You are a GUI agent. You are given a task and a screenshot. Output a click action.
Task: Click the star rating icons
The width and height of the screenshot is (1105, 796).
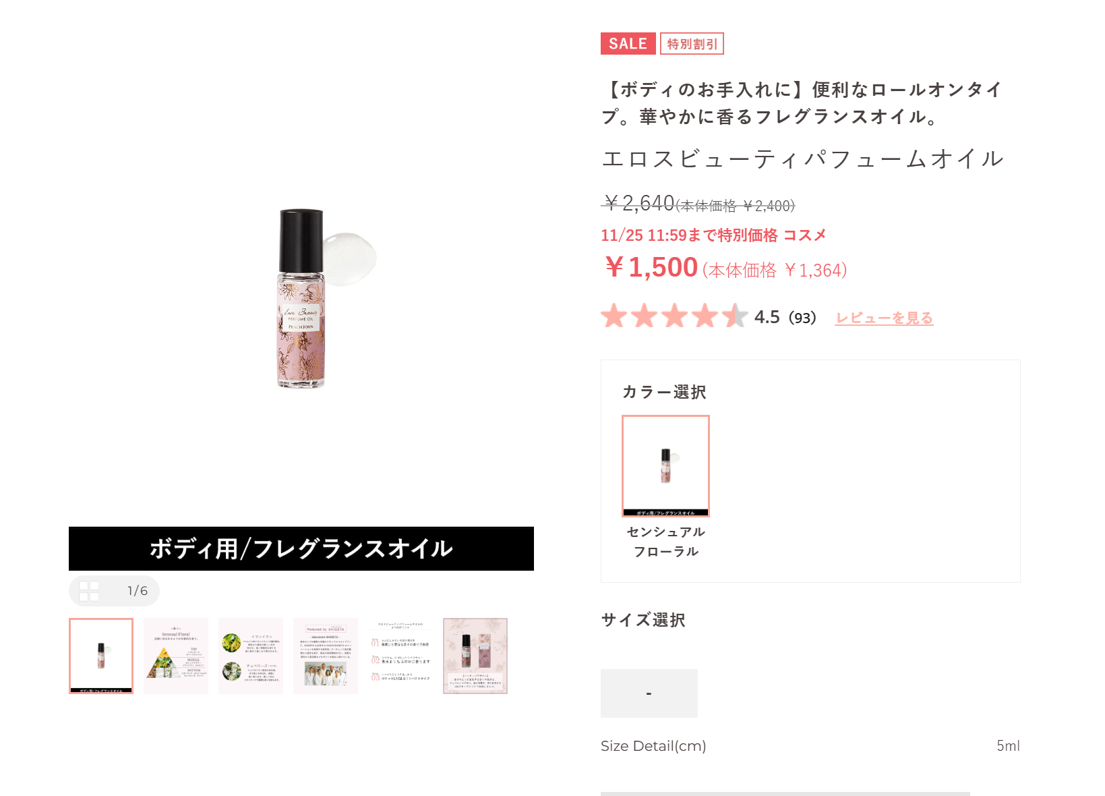point(674,316)
